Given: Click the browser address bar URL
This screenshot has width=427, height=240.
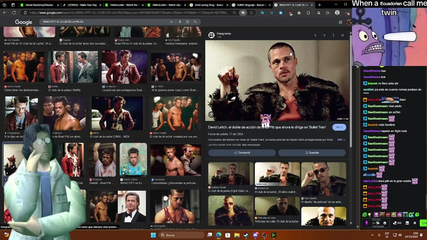Looking at the screenshot, I should coord(129,13).
